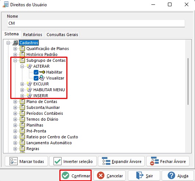The width and height of the screenshot is (195, 181).
Task: Click the Planilhas notepad icon
Action: 22,125
